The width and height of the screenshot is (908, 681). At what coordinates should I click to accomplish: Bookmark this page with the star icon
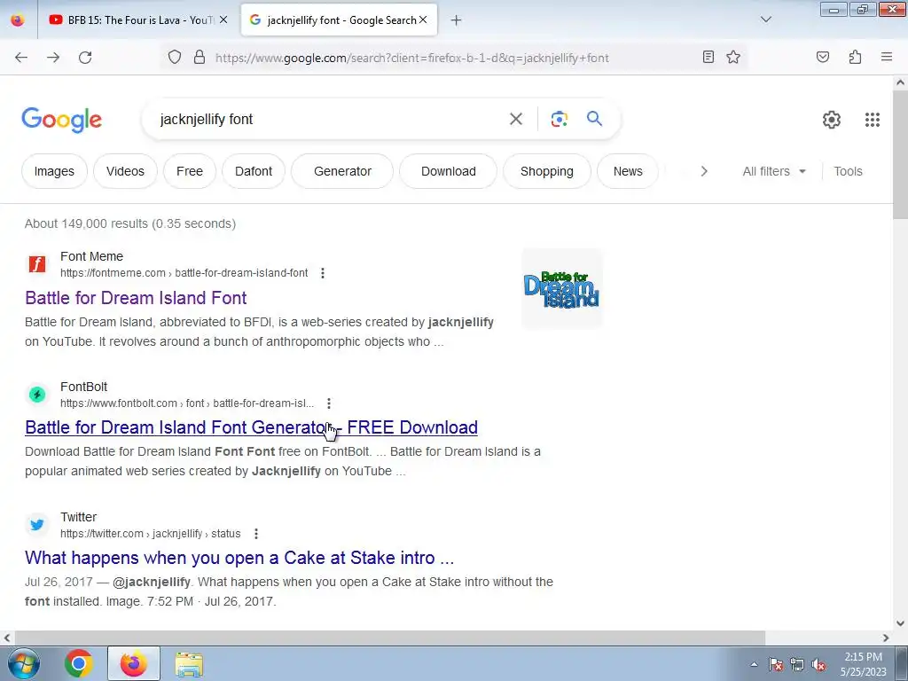coord(733,57)
